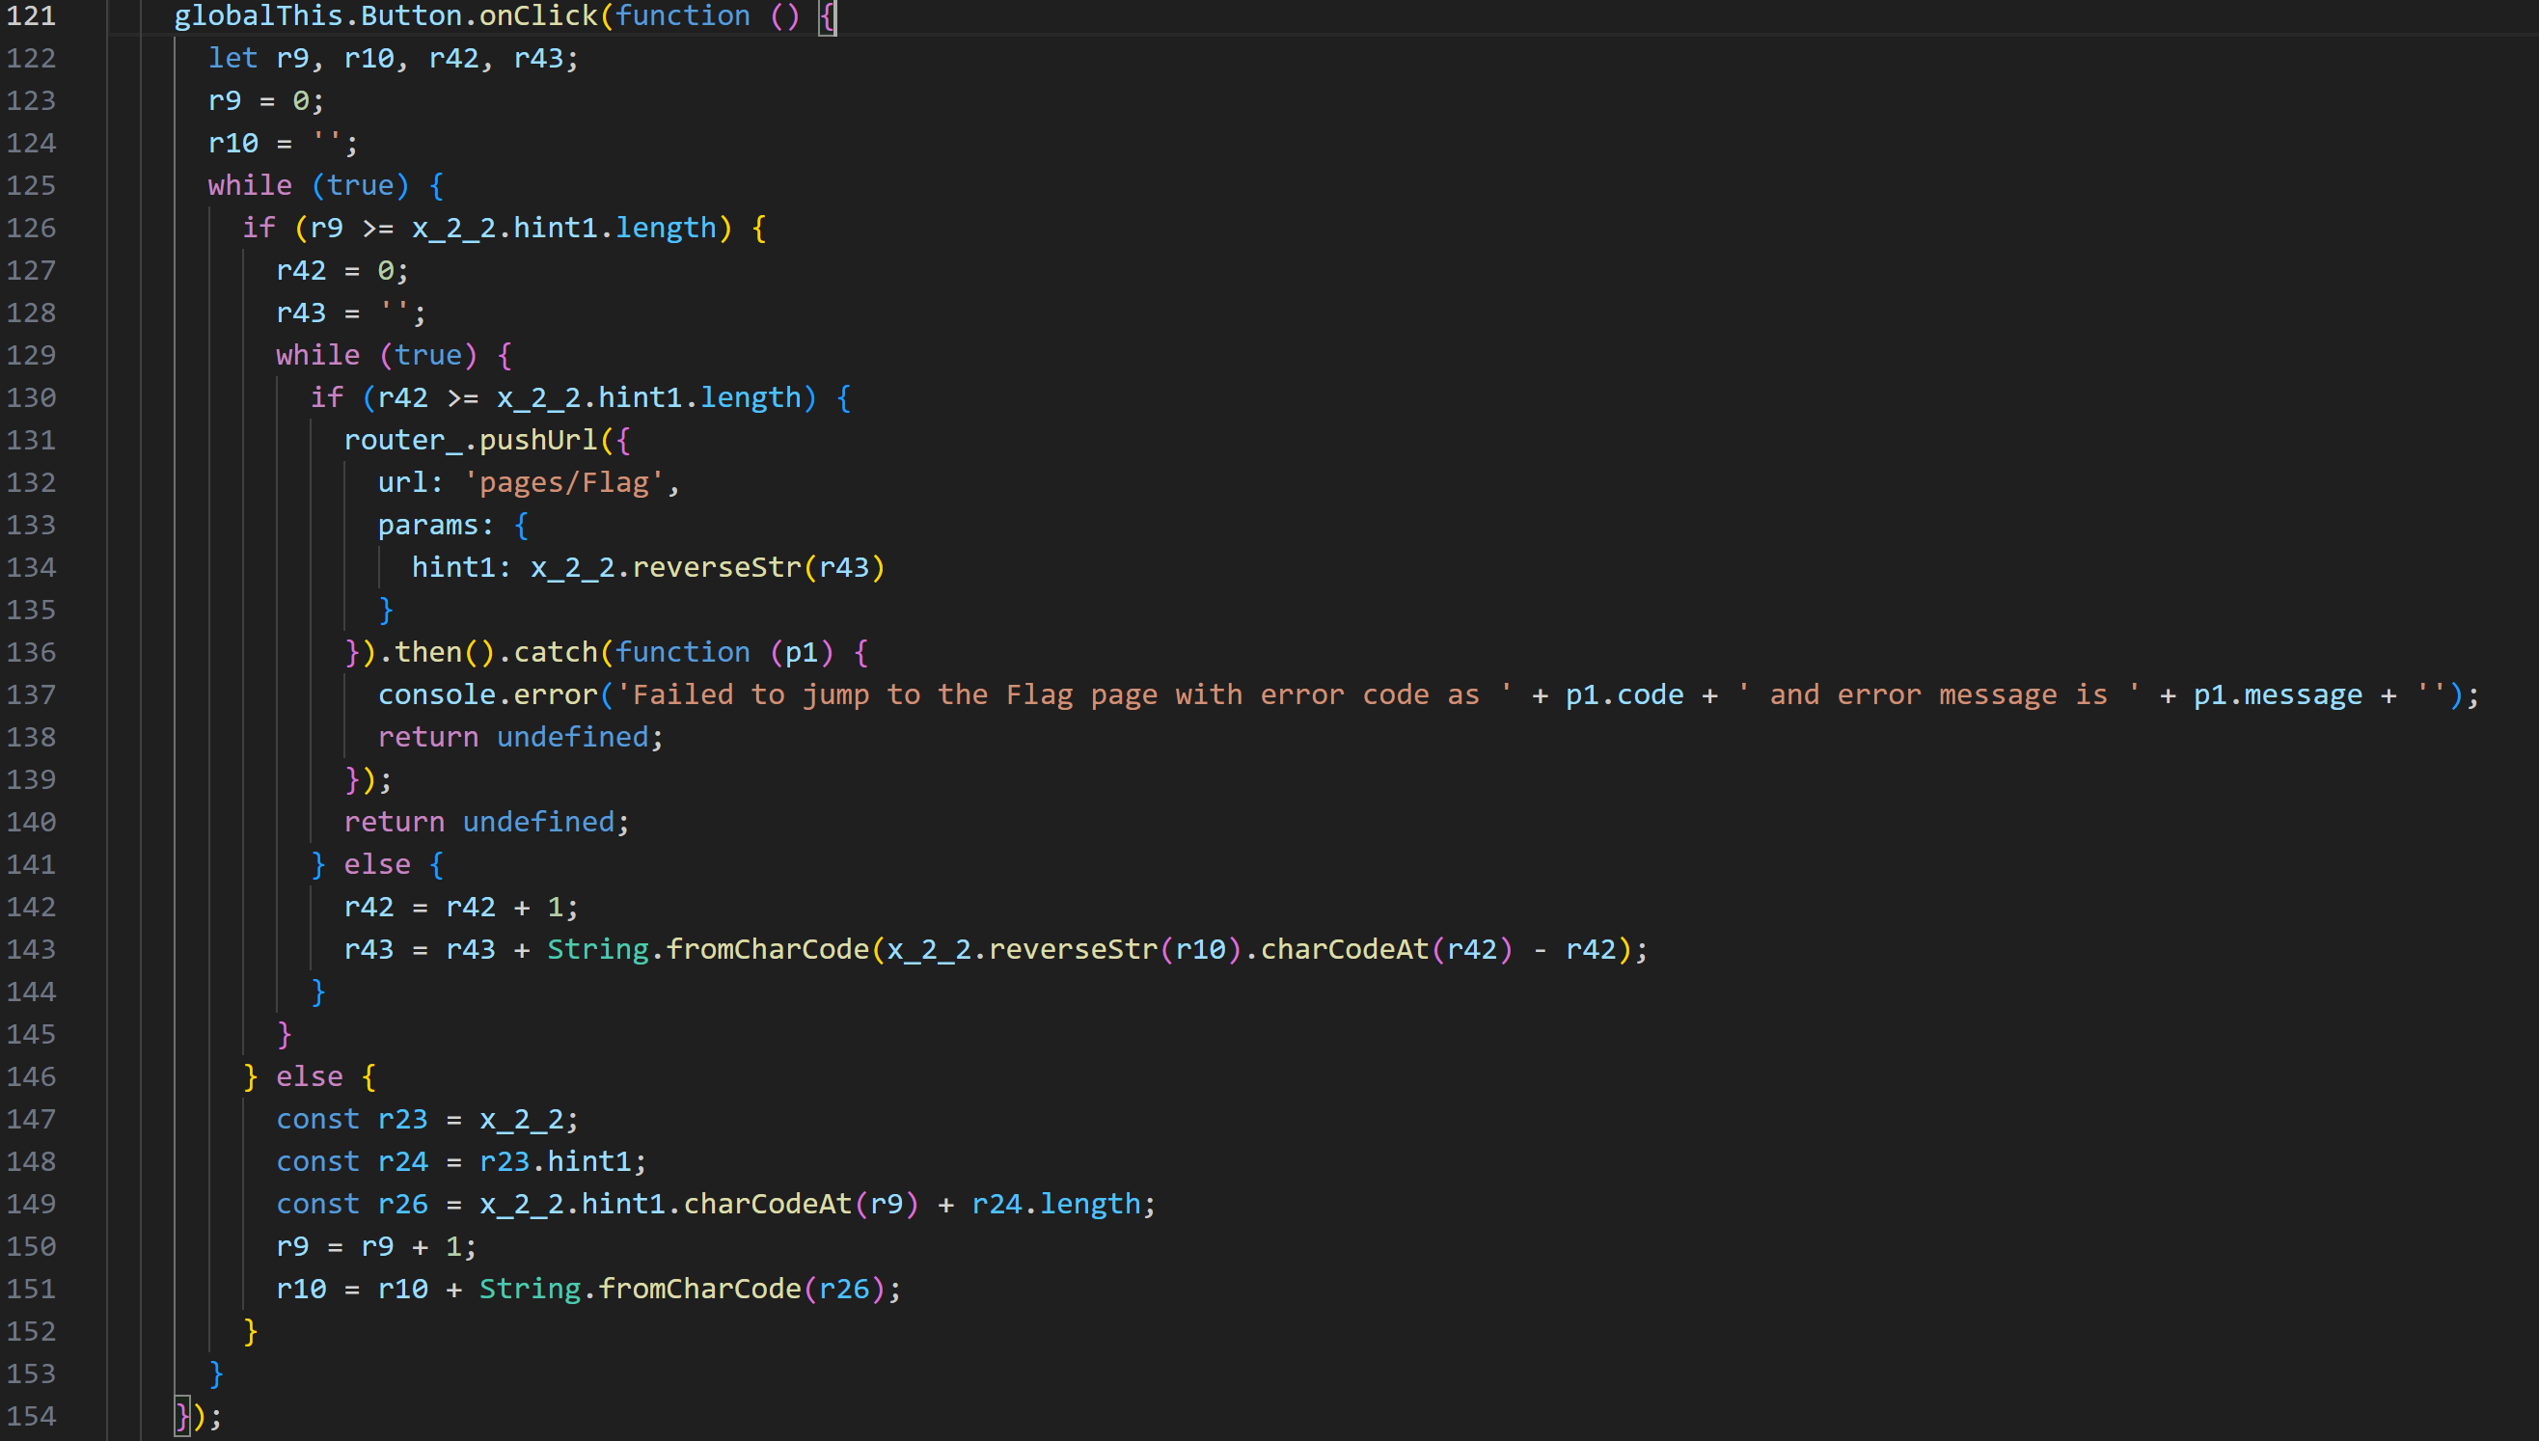Screen dimensions: 2539x1441
Task: Click 'String.fromCharCode' on line 151
Action: tap(639, 1289)
